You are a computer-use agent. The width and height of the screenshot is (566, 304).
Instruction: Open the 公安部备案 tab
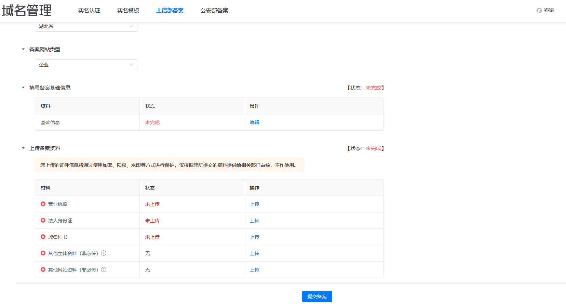pyautogui.click(x=214, y=11)
